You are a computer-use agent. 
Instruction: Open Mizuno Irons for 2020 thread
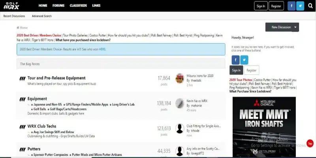pyautogui.click(x=200, y=76)
